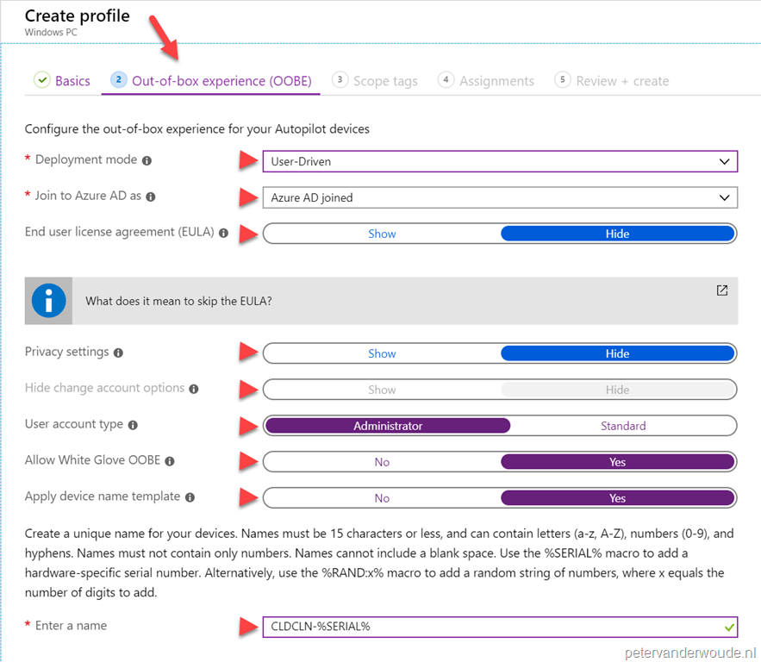This screenshot has height=662, width=761.
Task: Return to the Basics tab
Action: (x=71, y=80)
